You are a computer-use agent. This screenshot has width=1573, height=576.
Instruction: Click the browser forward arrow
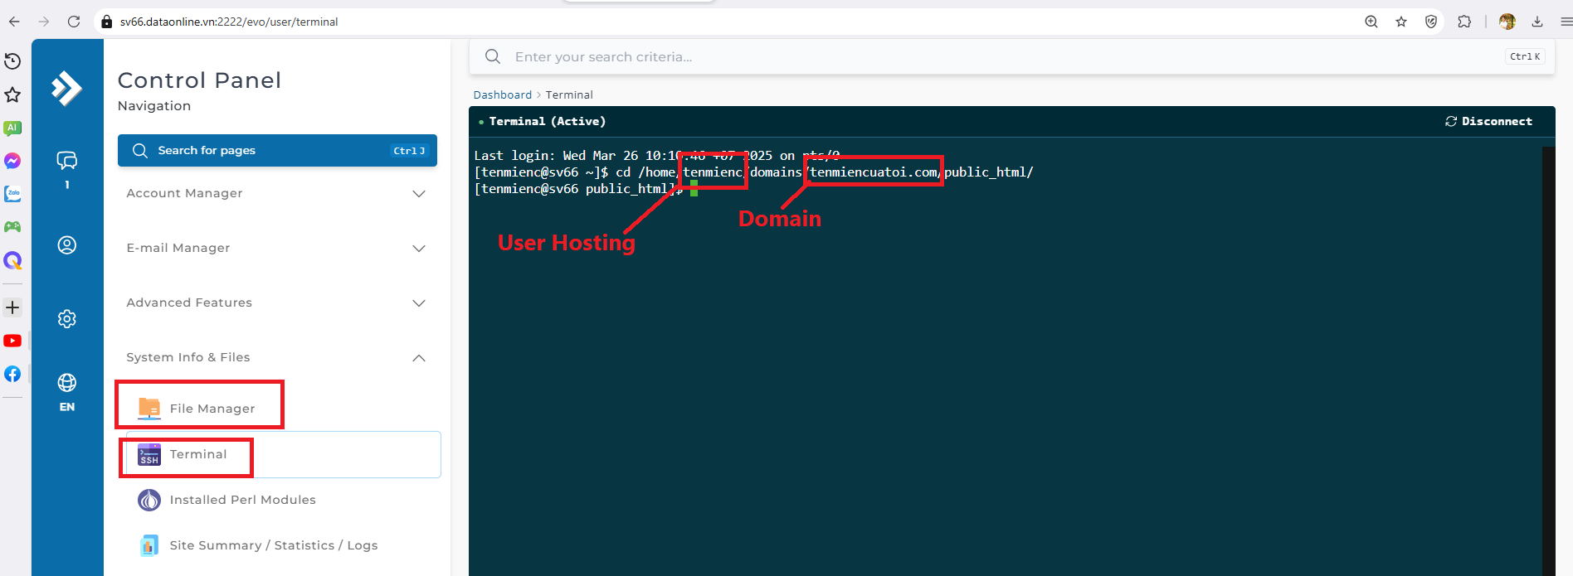(44, 22)
